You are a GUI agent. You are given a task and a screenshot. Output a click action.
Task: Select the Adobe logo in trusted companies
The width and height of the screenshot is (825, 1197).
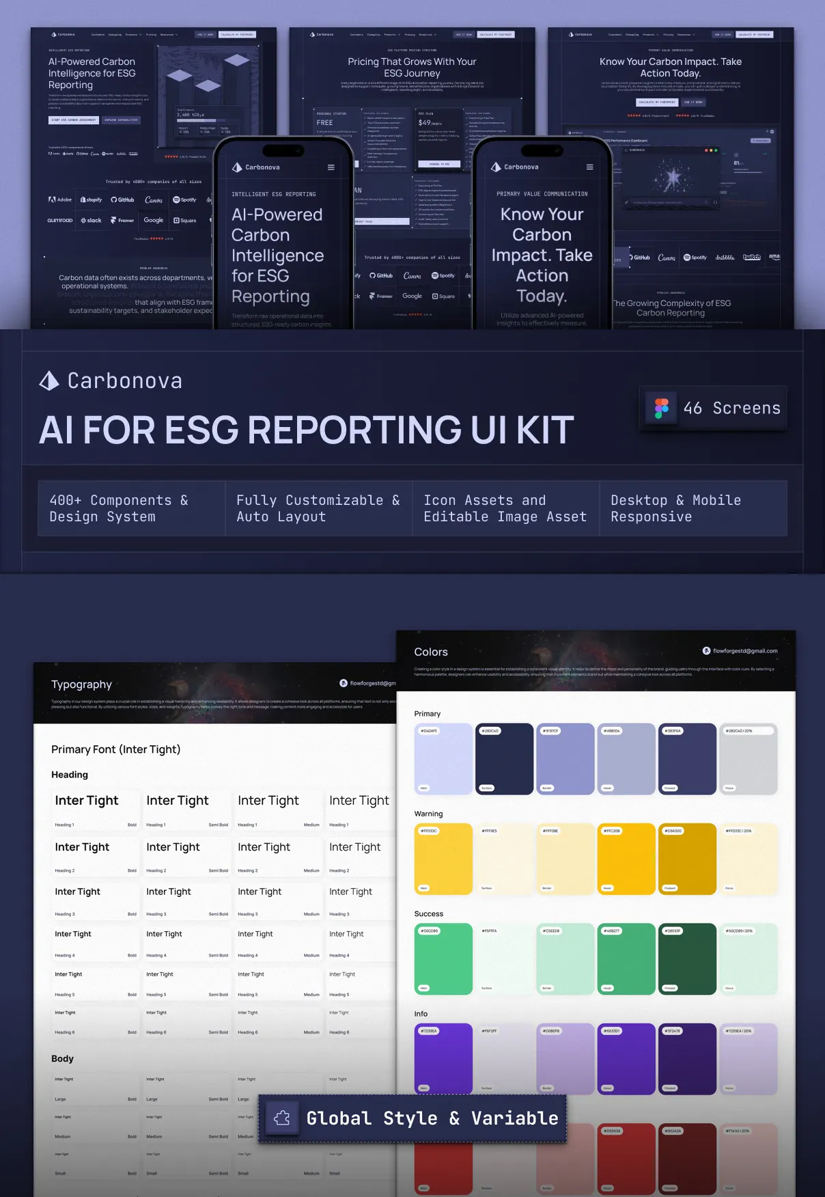pyautogui.click(x=60, y=200)
